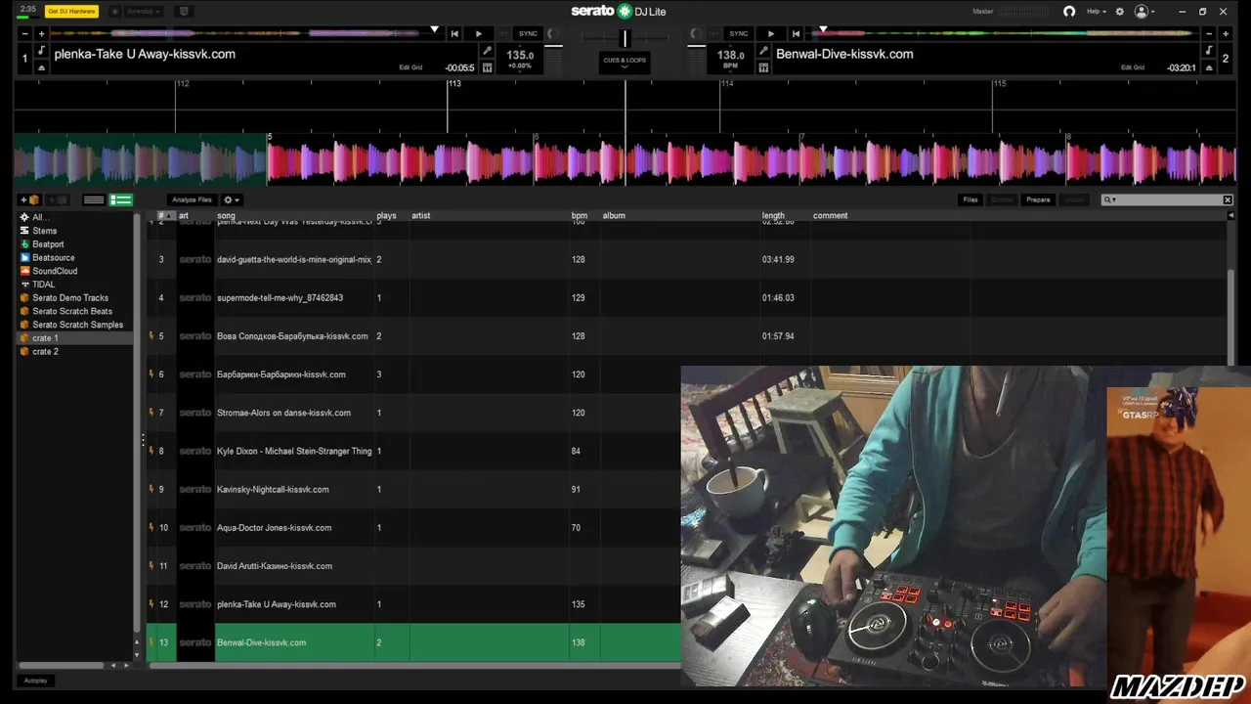Viewport: 1251px width, 704px height.
Task: Toggle the shield icon in top bar
Action: [184, 11]
